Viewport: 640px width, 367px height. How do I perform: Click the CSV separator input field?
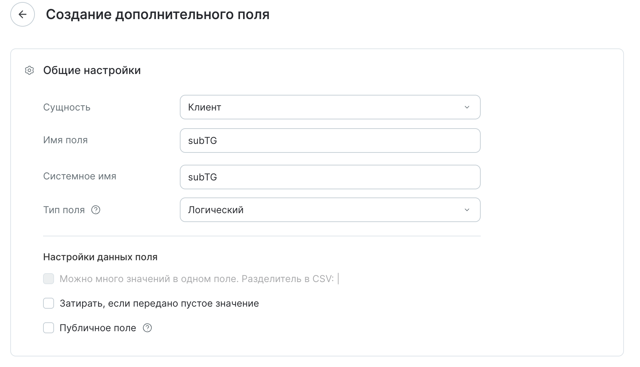click(339, 279)
